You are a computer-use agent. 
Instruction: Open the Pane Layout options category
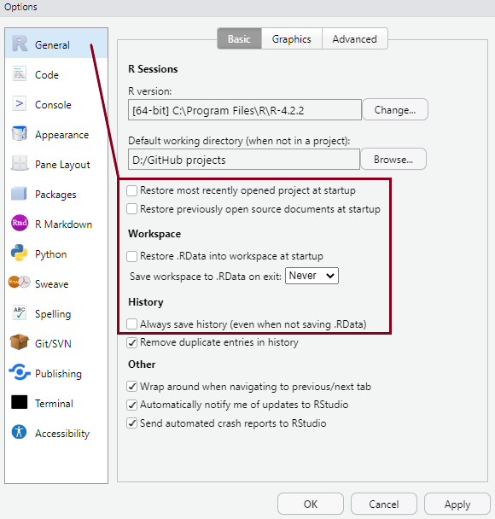click(56, 165)
